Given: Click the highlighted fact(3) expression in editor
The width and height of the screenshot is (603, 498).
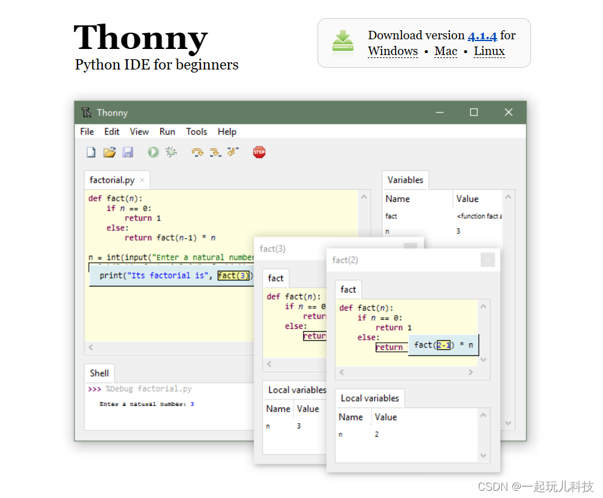Looking at the screenshot, I should [x=233, y=276].
